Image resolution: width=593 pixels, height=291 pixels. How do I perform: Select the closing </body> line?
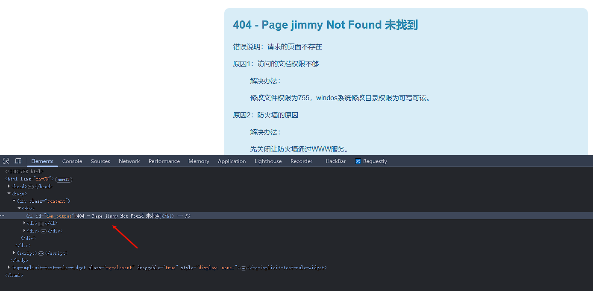pyautogui.click(x=19, y=260)
